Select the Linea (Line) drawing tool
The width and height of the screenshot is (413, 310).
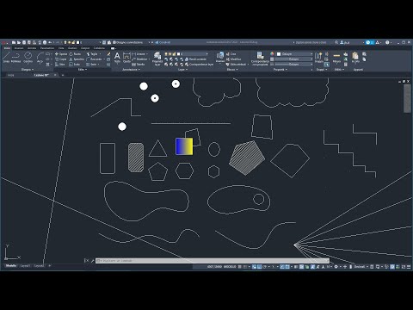(6, 57)
